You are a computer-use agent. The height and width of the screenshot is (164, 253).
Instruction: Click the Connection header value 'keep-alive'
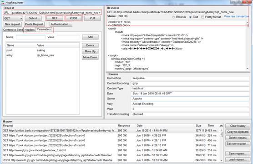pos(190,78)
